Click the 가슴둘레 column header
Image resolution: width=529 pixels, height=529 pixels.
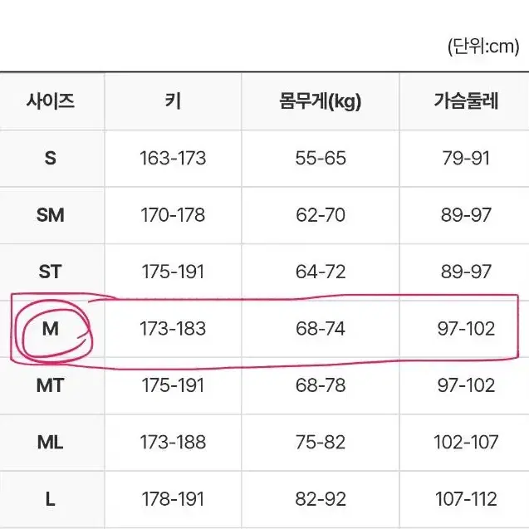tap(466, 100)
